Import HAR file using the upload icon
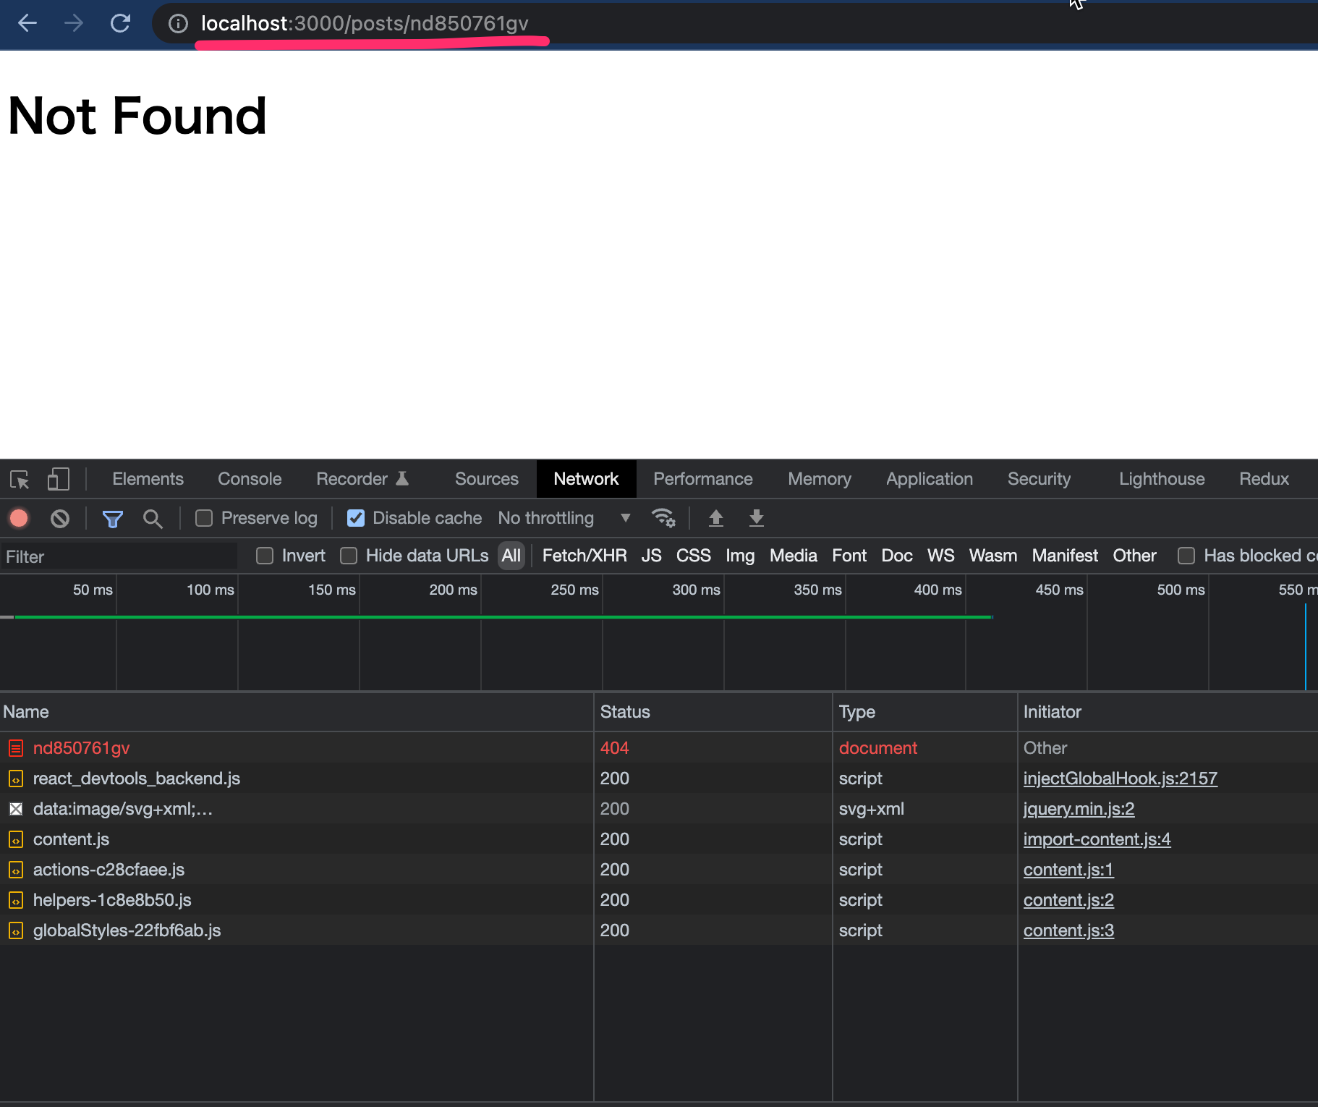Screen dimensions: 1318x1107 716,518
